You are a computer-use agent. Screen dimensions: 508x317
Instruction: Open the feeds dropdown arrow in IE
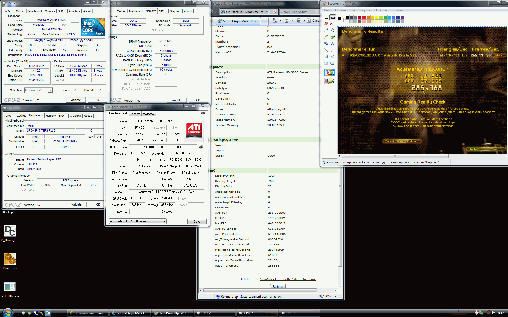(292, 21)
